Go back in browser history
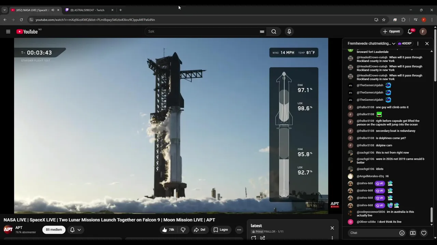 point(5,20)
